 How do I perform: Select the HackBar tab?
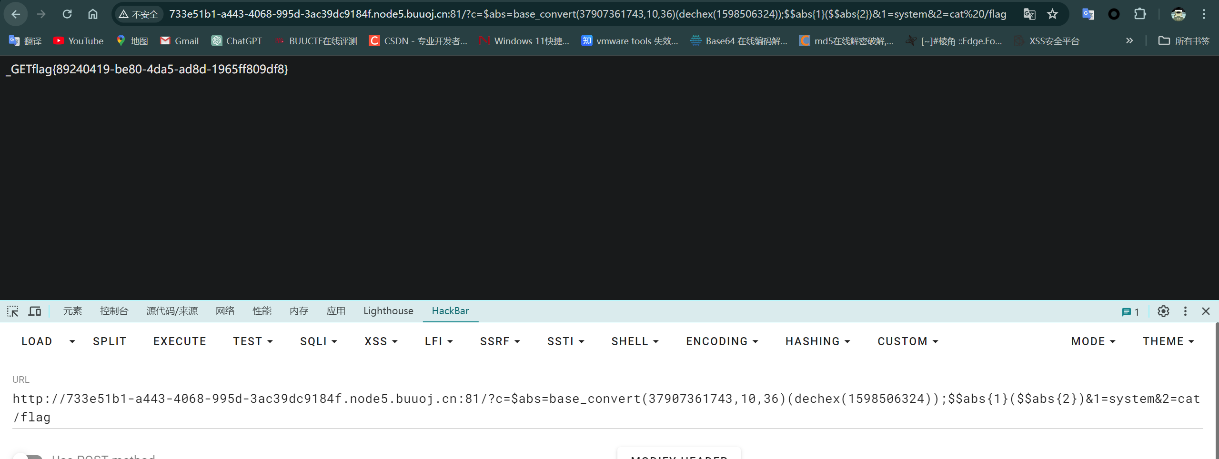pos(450,311)
